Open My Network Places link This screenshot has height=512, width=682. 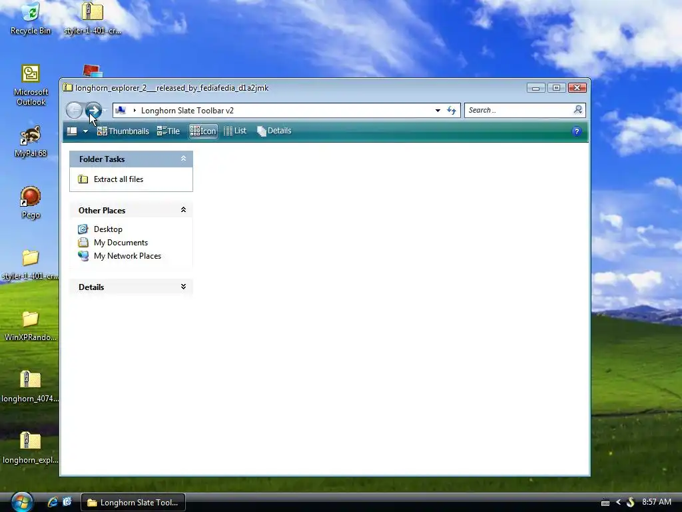[x=127, y=256]
